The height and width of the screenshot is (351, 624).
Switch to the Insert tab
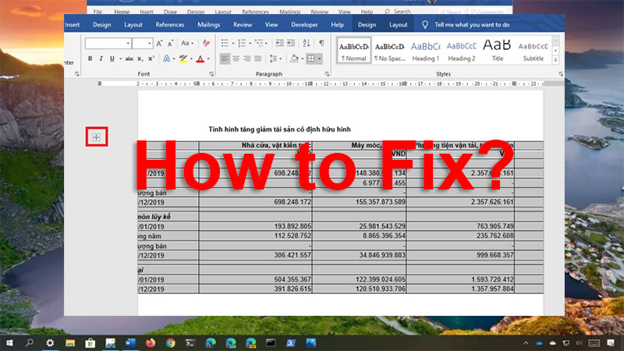click(x=72, y=25)
